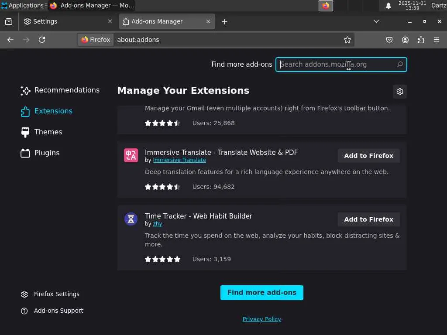The width and height of the screenshot is (447, 335).
Task: Click the Time Tracker five-star rating
Action: coord(162,259)
